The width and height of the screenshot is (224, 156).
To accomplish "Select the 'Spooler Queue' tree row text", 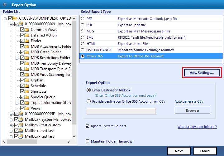I will tap(43, 97).
